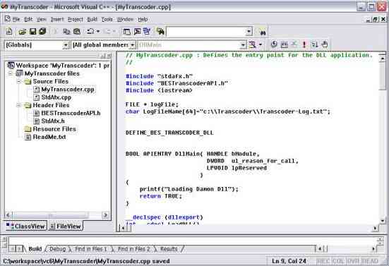Click the Save toolbar icon
Viewport: 389px width, 266px height.
tap(32, 31)
